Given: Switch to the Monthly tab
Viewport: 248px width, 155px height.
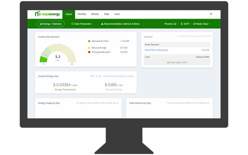Looking at the screenshot, I should pyautogui.click(x=82, y=14).
